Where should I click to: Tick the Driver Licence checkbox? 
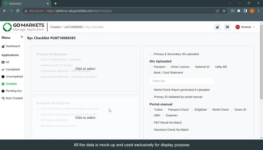click(x=168, y=67)
